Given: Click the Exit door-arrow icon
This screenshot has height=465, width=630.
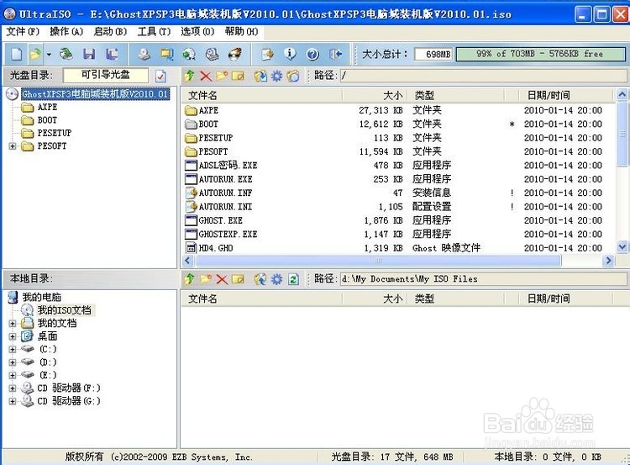Looking at the screenshot, I should [x=335, y=54].
